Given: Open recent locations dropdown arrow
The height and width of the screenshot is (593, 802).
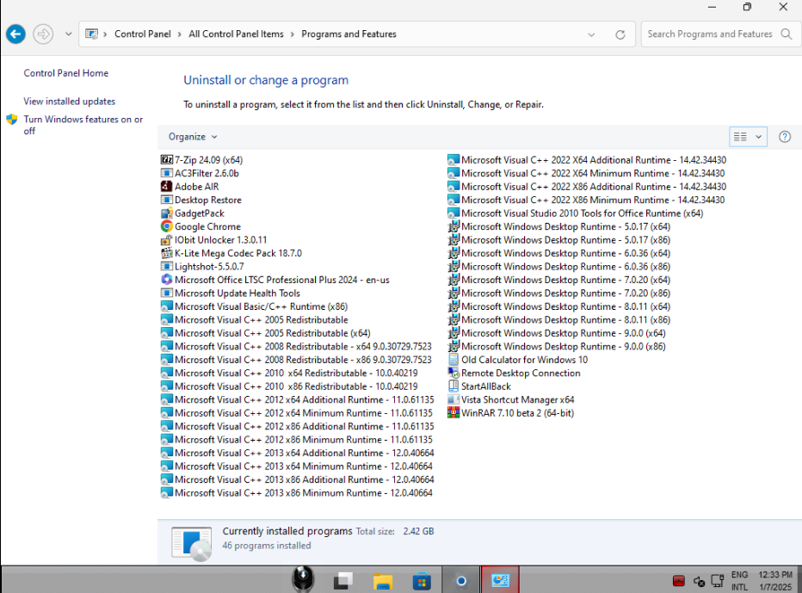Looking at the screenshot, I should click(68, 34).
